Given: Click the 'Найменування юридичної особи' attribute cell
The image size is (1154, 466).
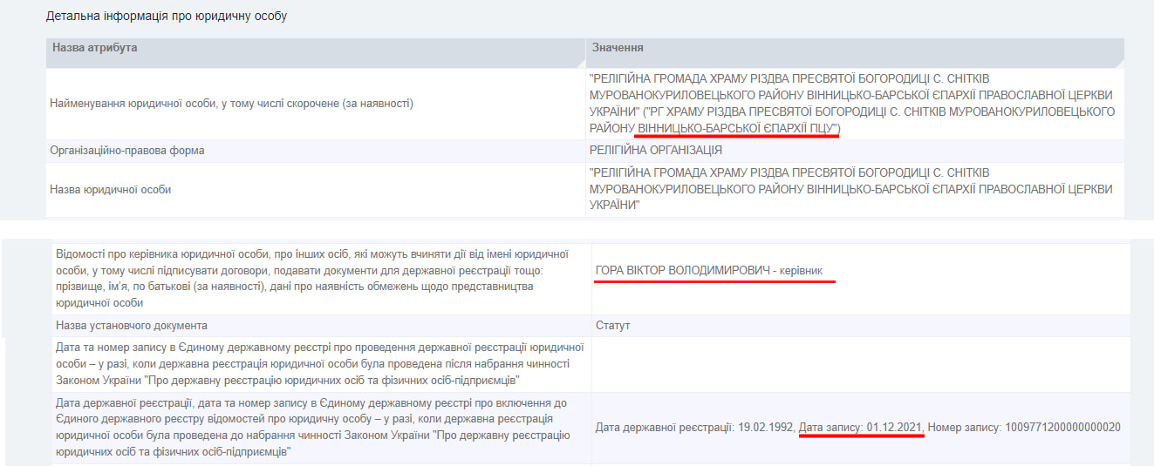Looking at the screenshot, I should coord(316,104).
